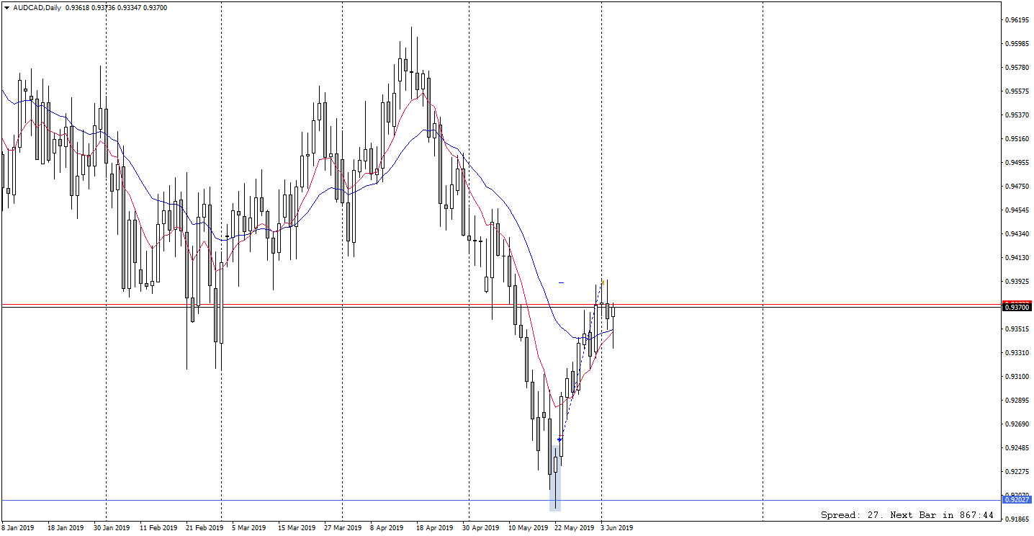Click the 0.94340 price axis label
This screenshot has height=536, width=1034.
pos(1017,233)
